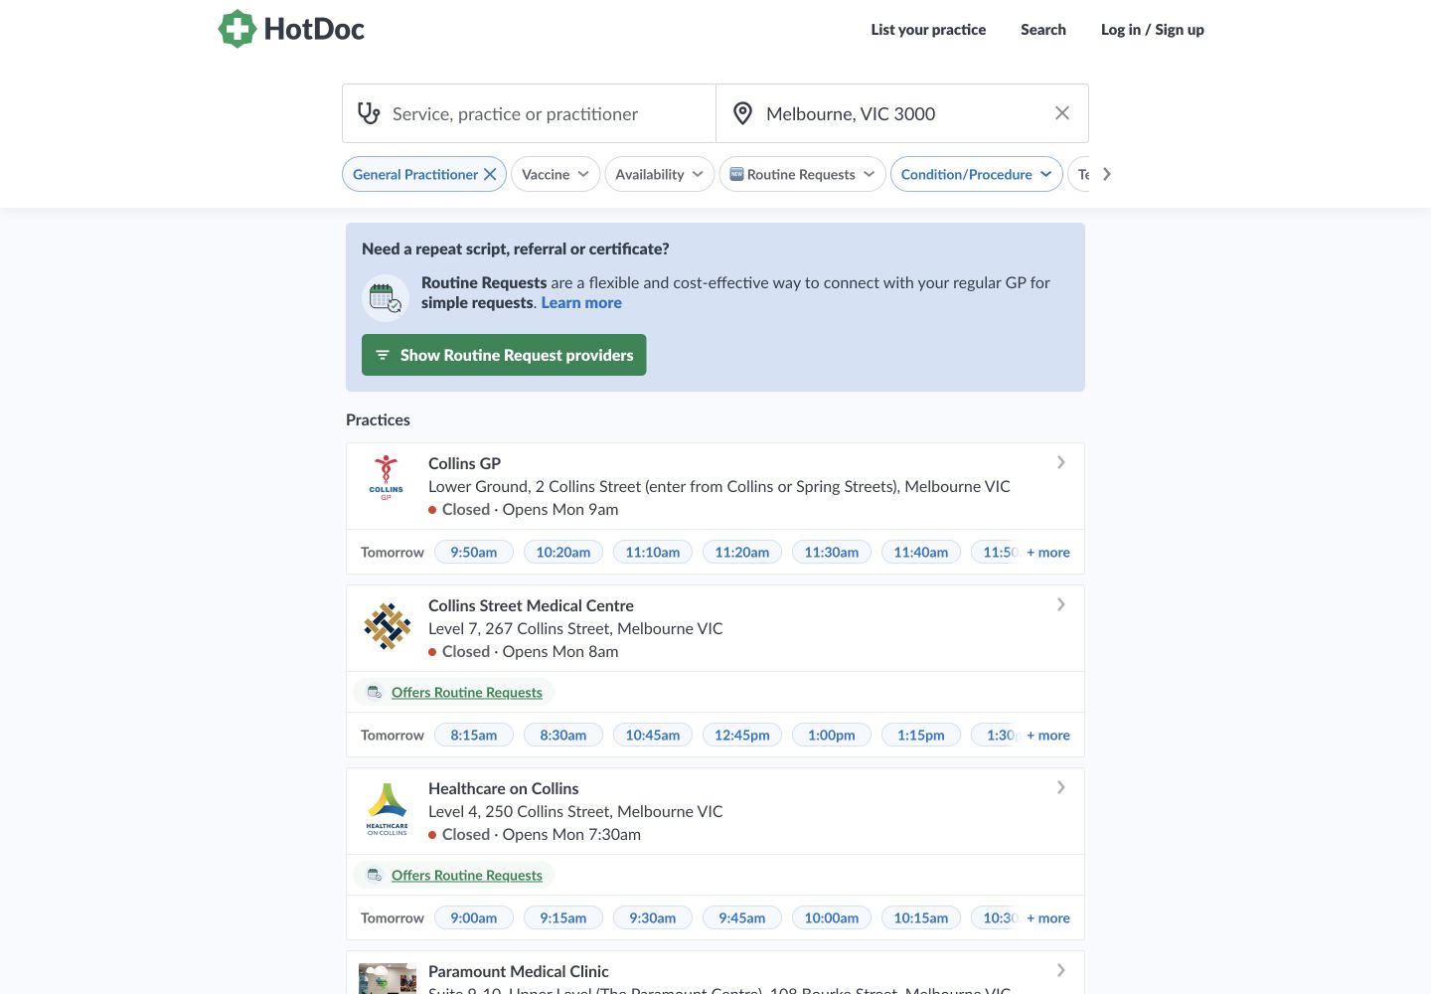Remove the General Practitioner filter chip
Image resolution: width=1431 pixels, height=994 pixels.
click(x=490, y=174)
